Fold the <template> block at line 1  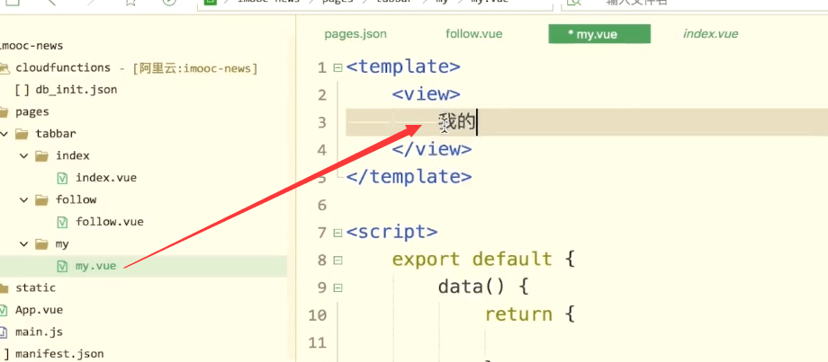(337, 67)
